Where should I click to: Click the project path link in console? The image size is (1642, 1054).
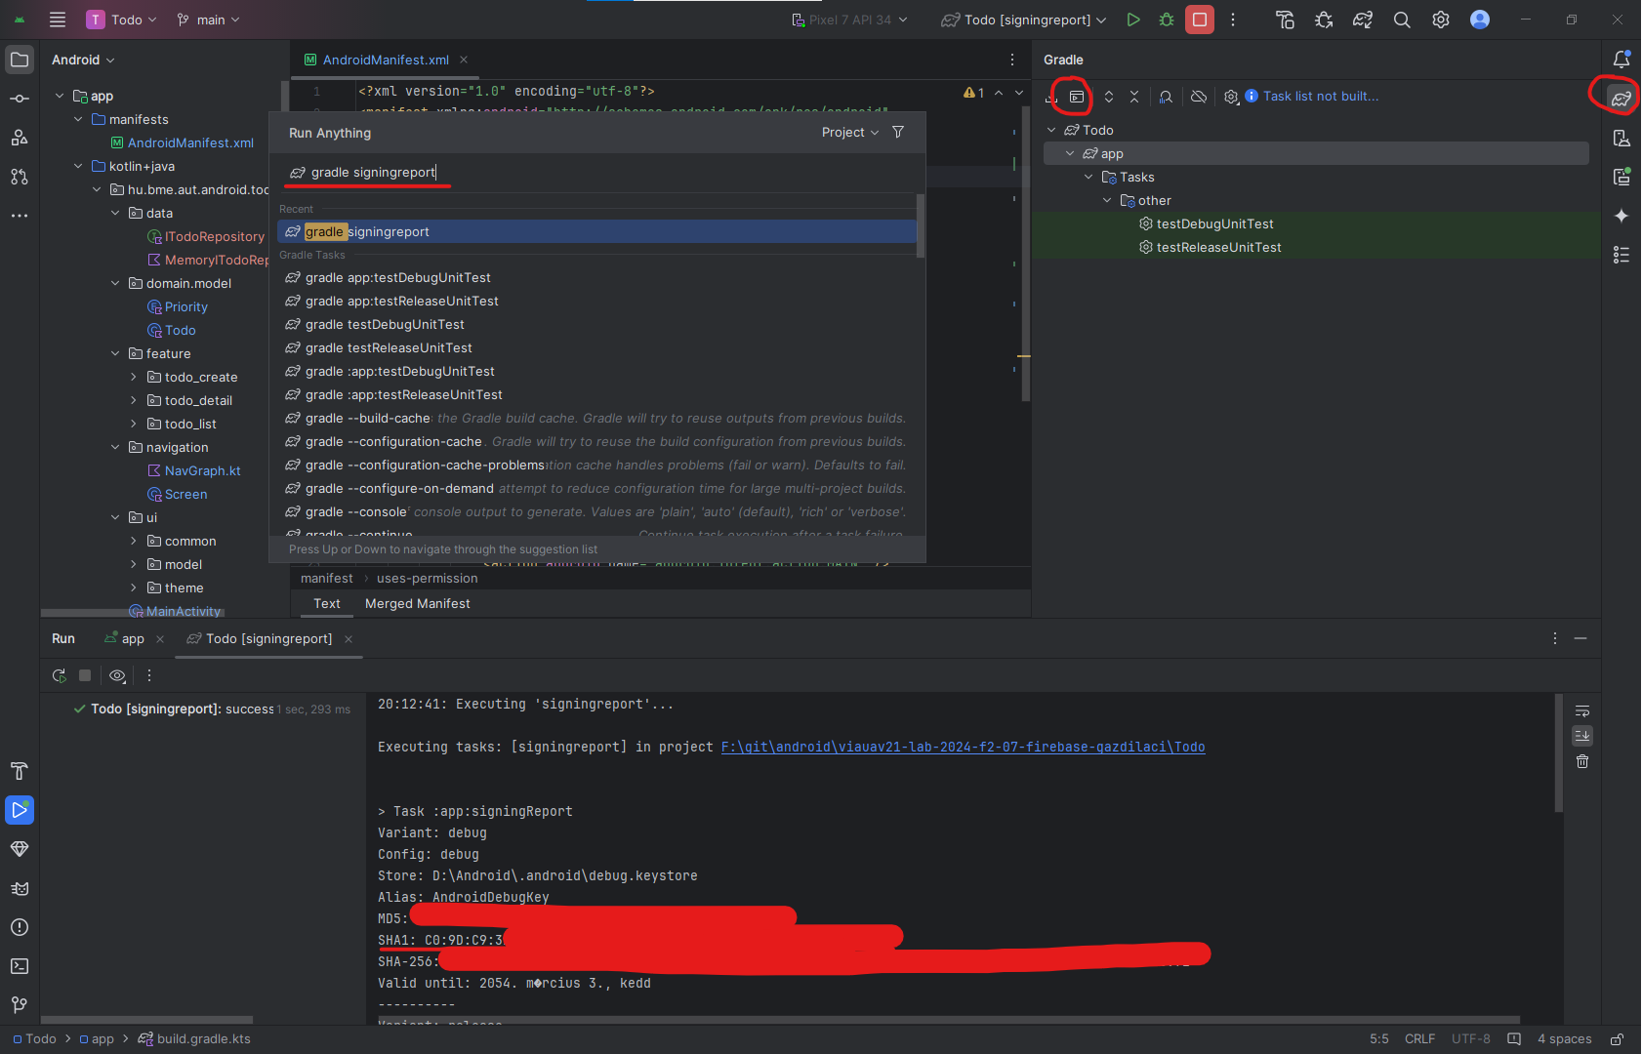[963, 747]
